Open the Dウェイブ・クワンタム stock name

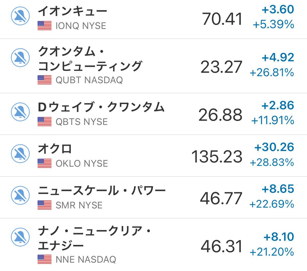pos(101,107)
